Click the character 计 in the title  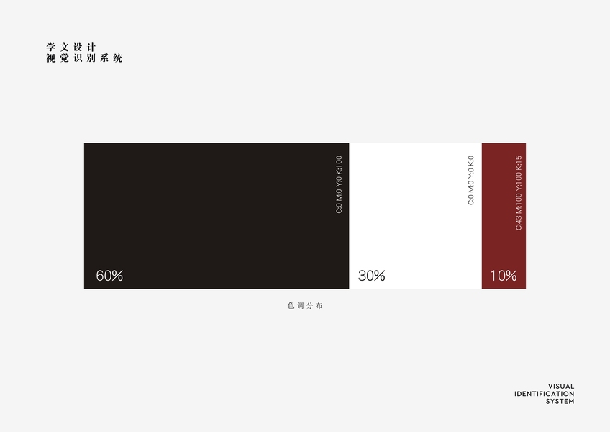coord(92,47)
